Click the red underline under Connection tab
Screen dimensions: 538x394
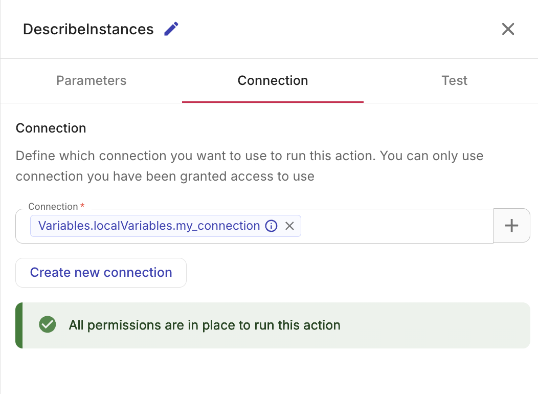(273, 102)
